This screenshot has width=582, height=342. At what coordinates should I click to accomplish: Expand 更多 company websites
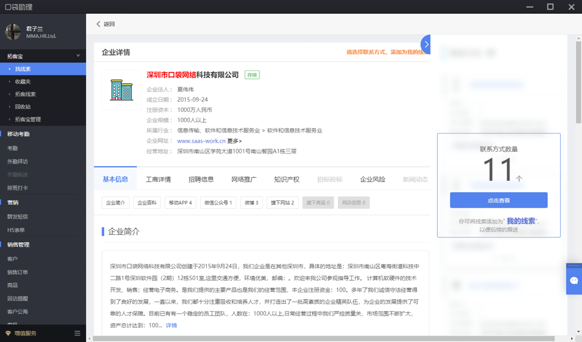(x=235, y=141)
